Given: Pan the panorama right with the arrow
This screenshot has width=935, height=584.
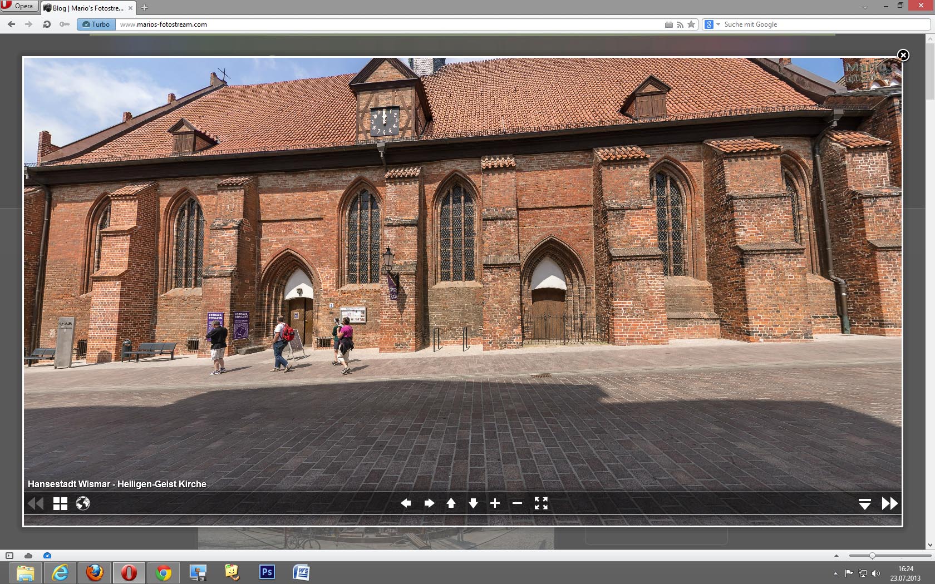Looking at the screenshot, I should click(429, 503).
